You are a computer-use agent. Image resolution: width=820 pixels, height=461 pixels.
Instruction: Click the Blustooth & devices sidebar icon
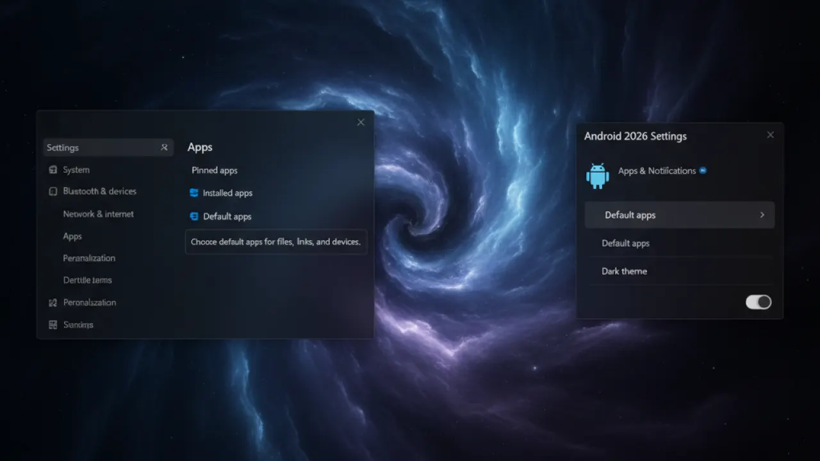(53, 191)
